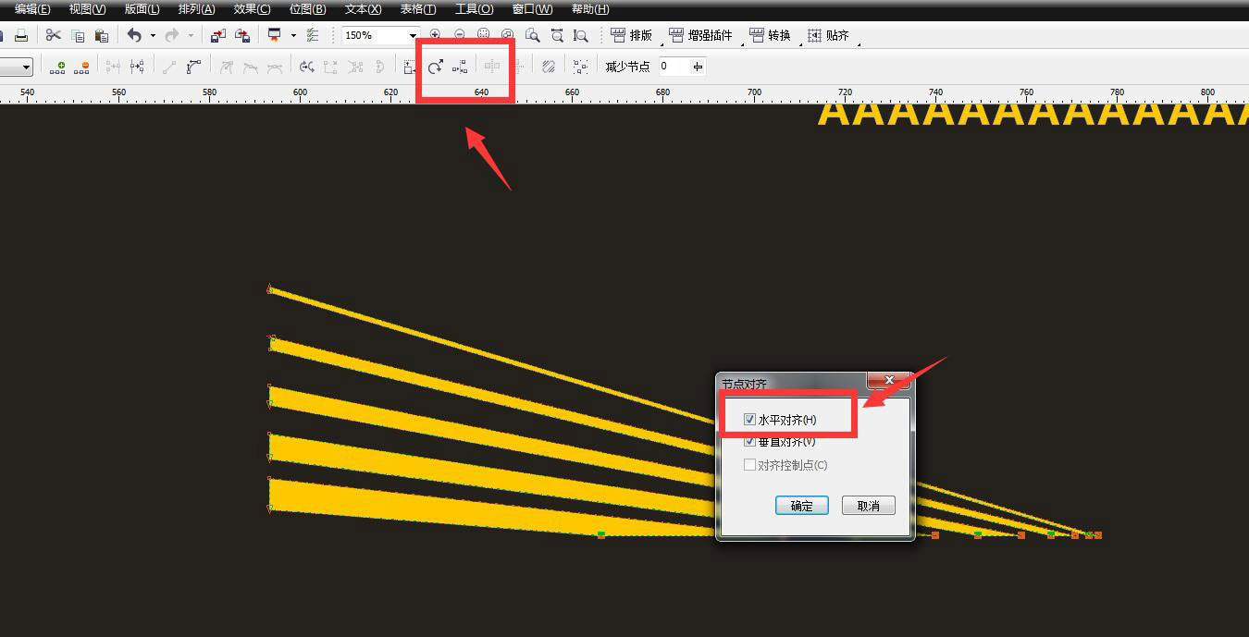Click the Add Nodes icon
Screen dimensions: 1249x637
(57, 67)
